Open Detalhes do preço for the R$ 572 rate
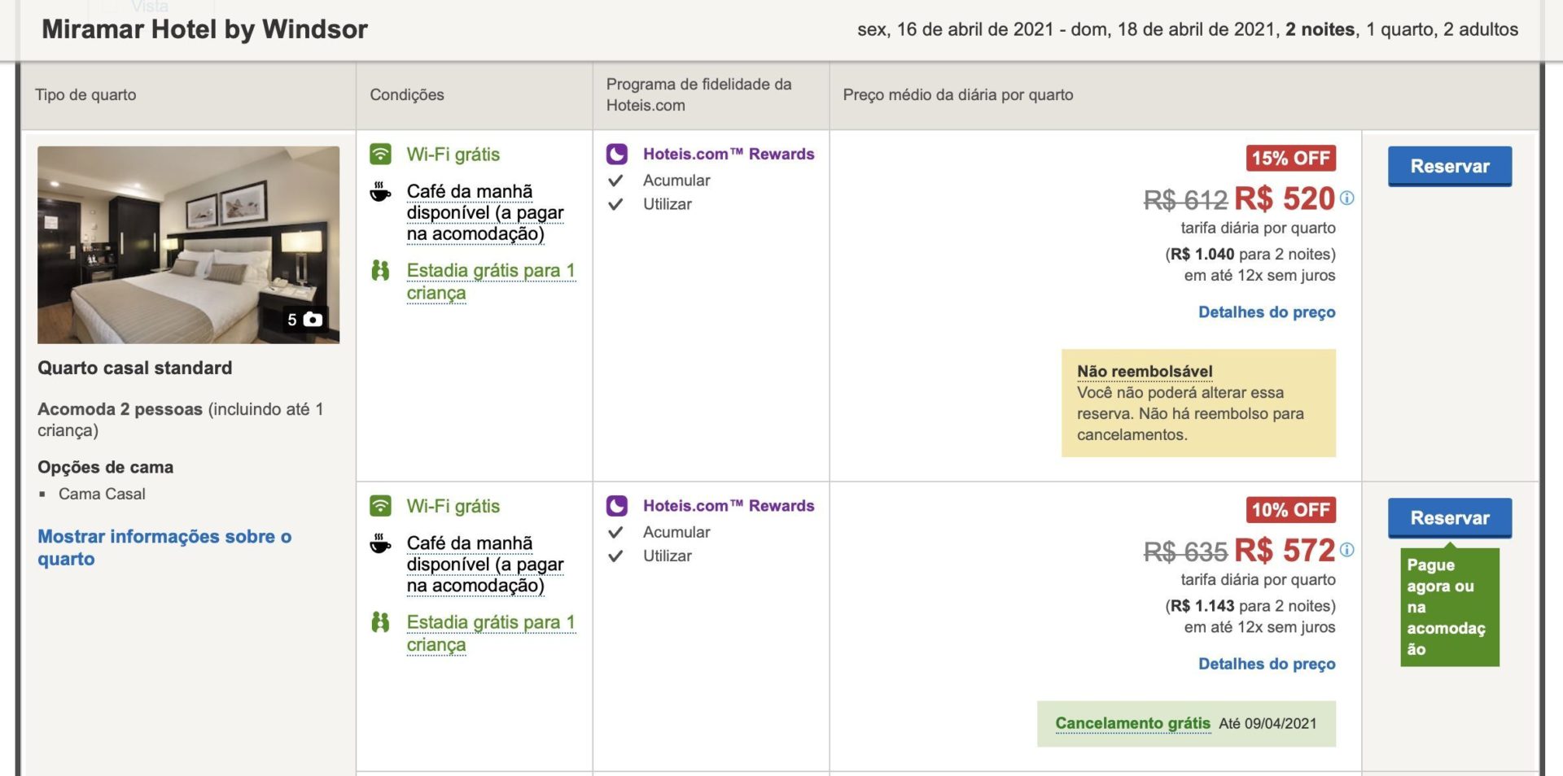The image size is (1563, 776). (1267, 664)
